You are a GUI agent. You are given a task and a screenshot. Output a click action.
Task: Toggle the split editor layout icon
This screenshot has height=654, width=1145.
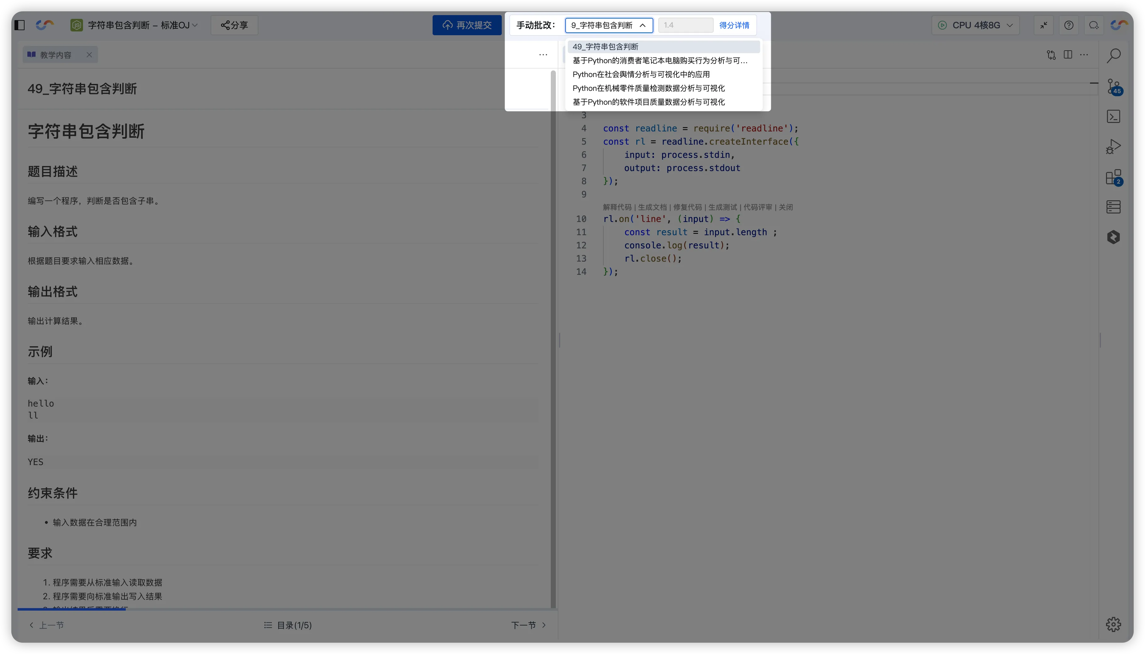coord(1068,55)
